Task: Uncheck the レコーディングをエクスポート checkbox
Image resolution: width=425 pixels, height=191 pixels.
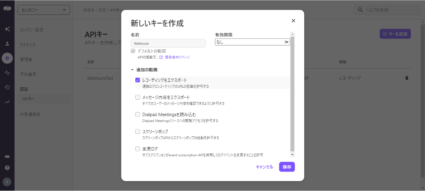Action: pos(138,80)
